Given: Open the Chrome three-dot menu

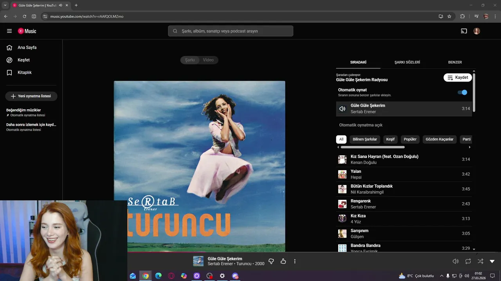Looking at the screenshot, I should [x=495, y=16].
